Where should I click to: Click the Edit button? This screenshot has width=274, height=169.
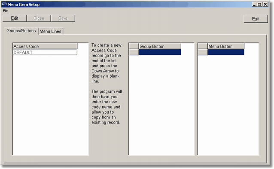(15, 18)
